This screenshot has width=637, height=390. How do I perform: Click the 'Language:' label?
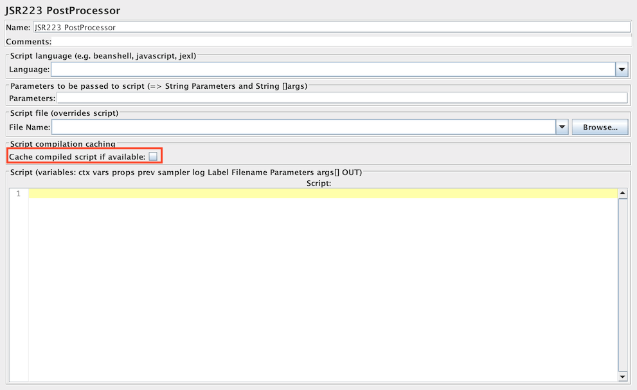pyautogui.click(x=30, y=70)
